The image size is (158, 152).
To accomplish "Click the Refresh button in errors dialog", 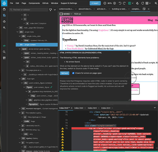I will [x=65, y=73].
